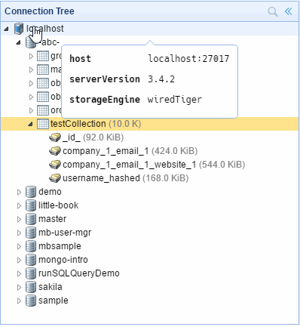Click the testCollection table icon
The height and width of the screenshot is (327, 300).
pyautogui.click(x=43, y=124)
